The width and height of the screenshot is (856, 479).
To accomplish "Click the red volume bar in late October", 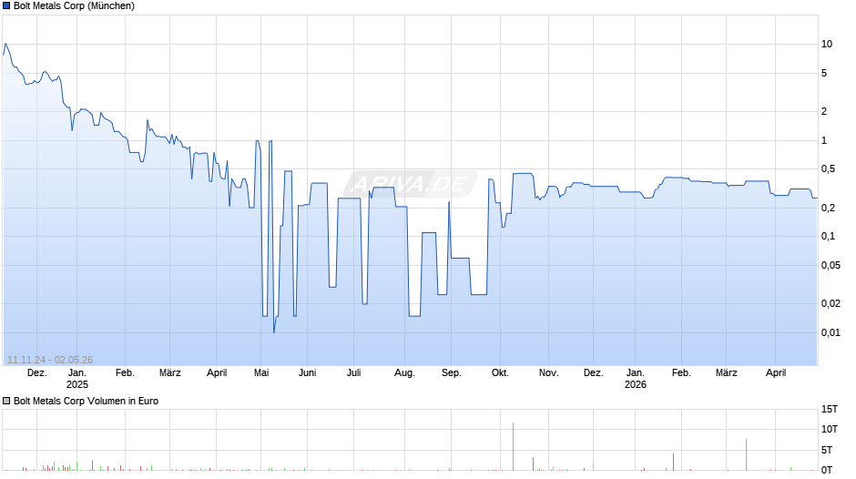I will 533,464.
